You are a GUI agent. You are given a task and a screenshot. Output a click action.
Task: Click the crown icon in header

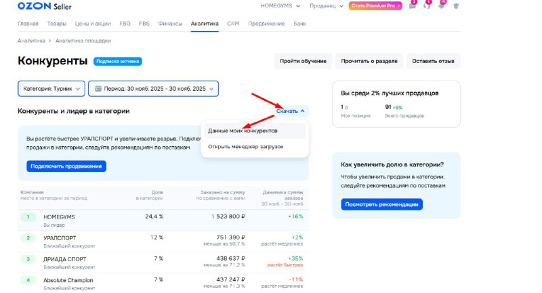tap(456, 6)
